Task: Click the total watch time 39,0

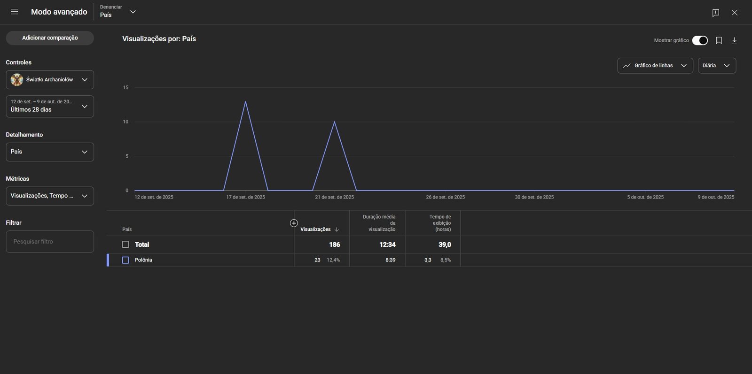Action: tap(445, 244)
